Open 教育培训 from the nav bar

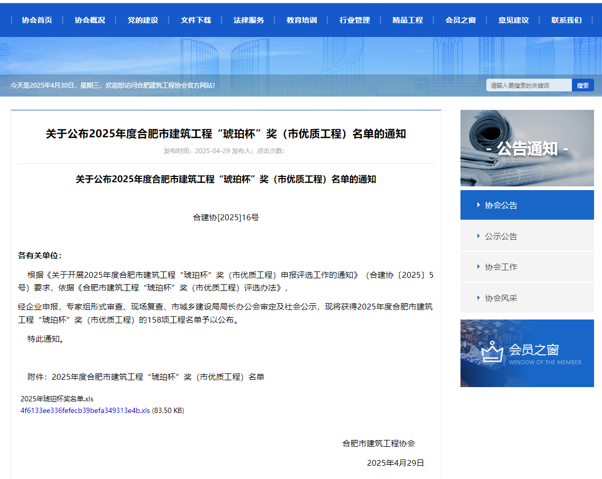(x=302, y=20)
